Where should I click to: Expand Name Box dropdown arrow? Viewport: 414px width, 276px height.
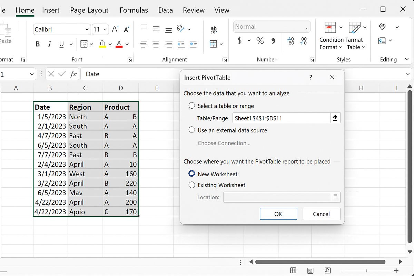tap(32, 74)
